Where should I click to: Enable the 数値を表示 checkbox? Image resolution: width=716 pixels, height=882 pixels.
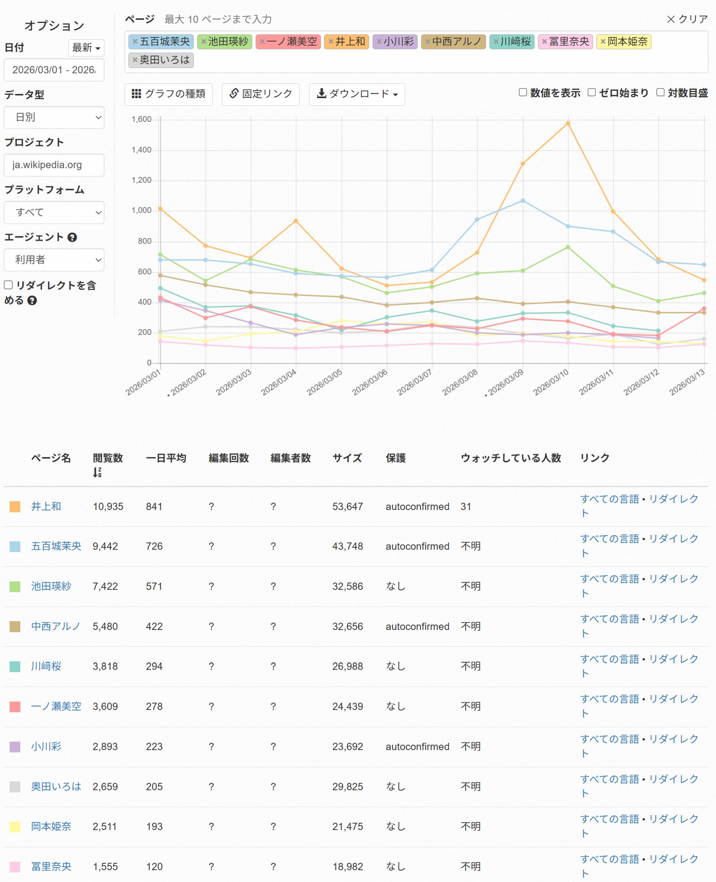(523, 93)
